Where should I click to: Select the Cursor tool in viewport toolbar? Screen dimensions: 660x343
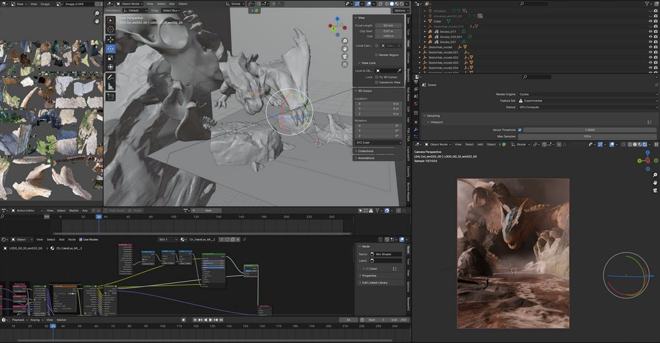pyautogui.click(x=110, y=30)
